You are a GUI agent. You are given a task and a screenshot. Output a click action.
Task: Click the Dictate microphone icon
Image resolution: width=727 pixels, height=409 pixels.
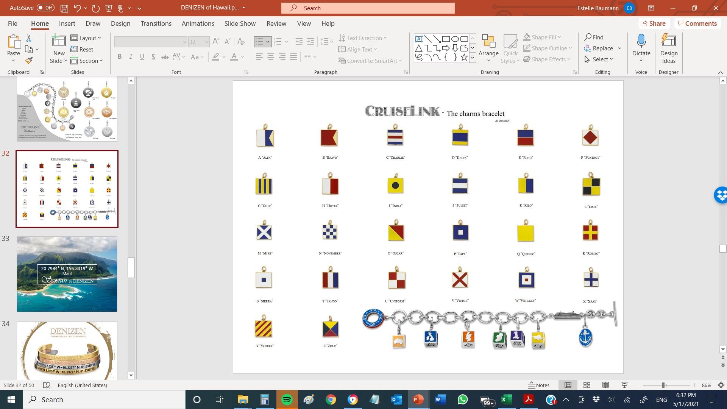[x=641, y=41]
